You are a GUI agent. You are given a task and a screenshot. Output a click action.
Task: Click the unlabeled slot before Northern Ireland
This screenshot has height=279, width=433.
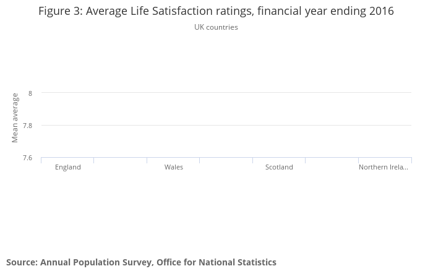[332, 165]
